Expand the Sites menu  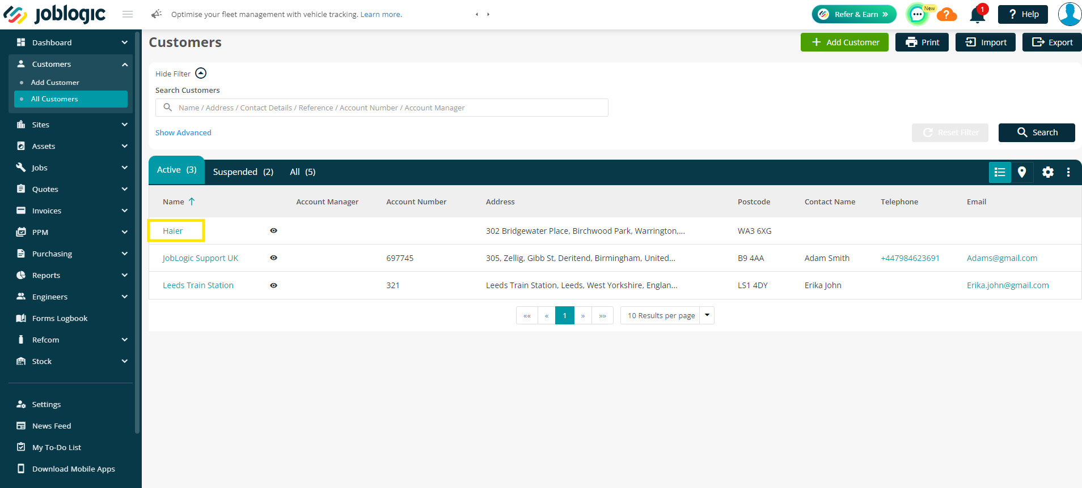pyautogui.click(x=124, y=125)
